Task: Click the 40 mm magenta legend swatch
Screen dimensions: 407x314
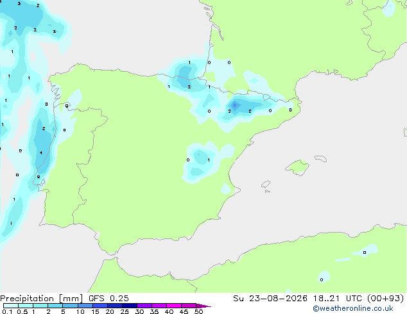Action: [x=174, y=306]
